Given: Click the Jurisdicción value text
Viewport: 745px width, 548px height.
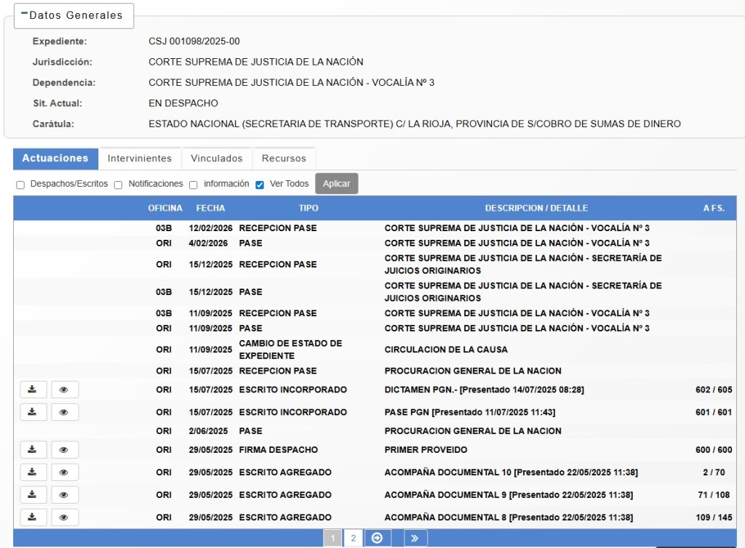Looking at the screenshot, I should tap(255, 62).
